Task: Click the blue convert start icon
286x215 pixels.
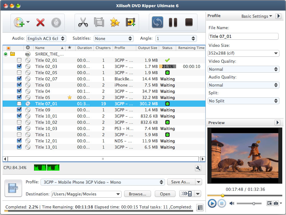Action: pos(158,22)
